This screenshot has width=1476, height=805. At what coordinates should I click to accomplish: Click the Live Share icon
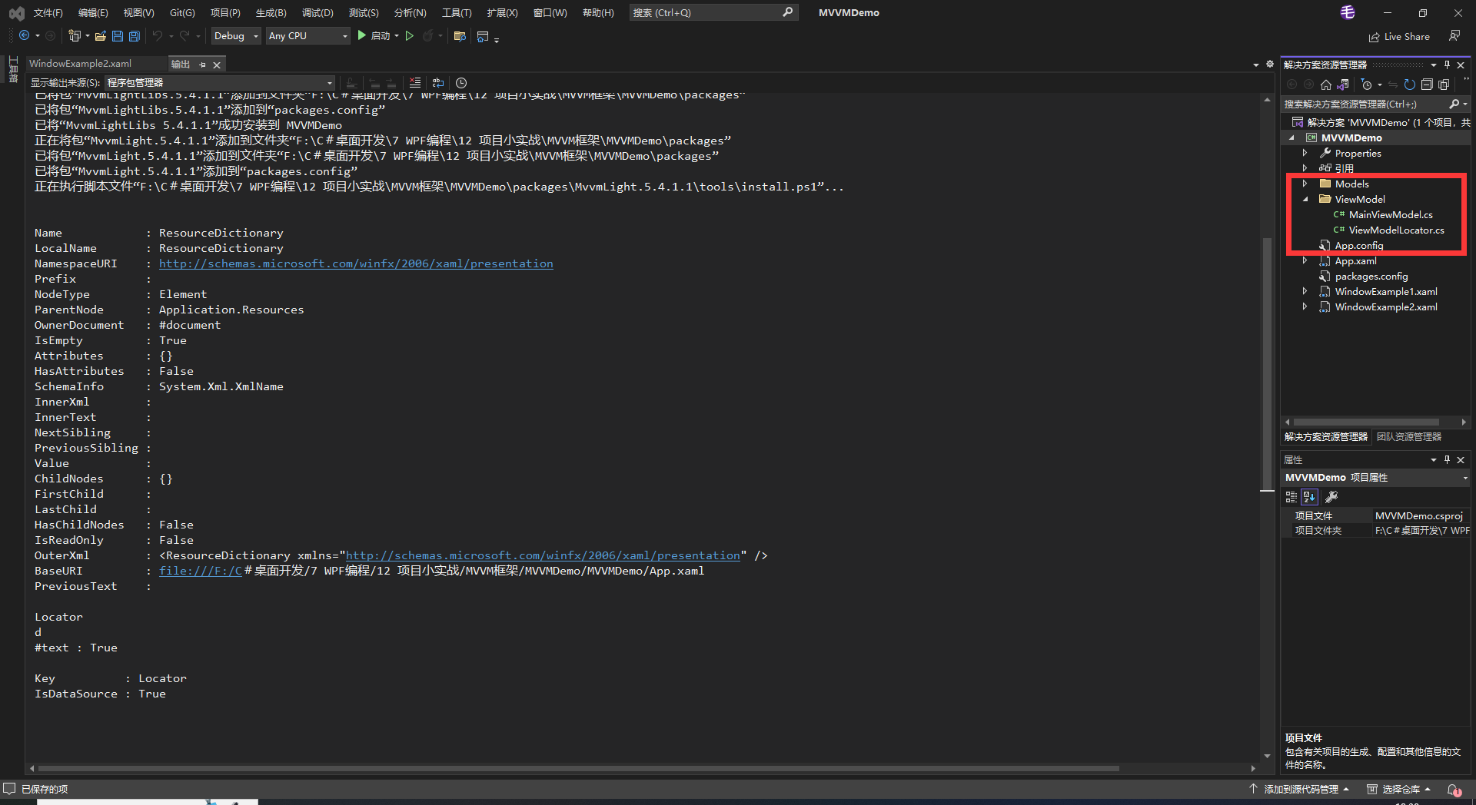(1374, 37)
